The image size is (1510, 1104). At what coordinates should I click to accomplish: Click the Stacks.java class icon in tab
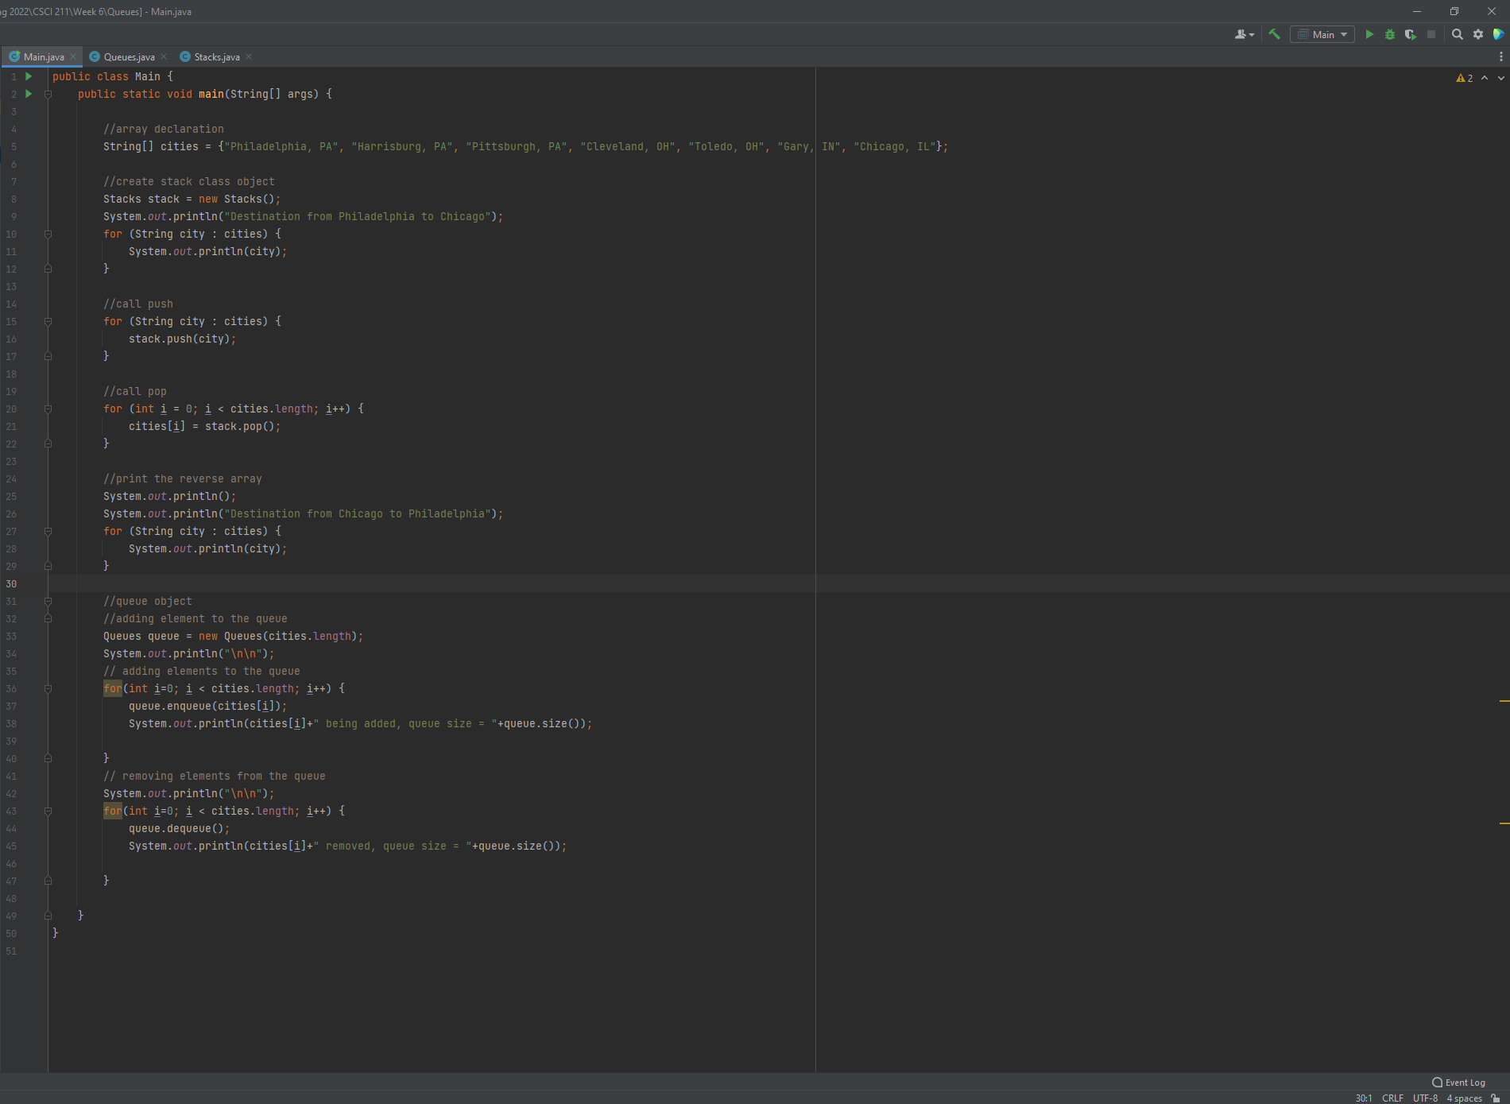(x=185, y=56)
